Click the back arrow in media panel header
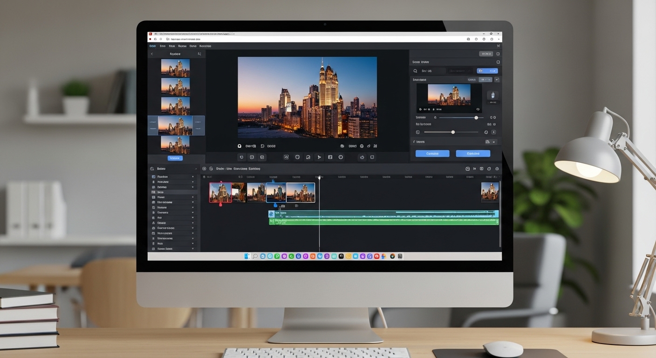Viewport: 656px width, 358px height. 151,54
